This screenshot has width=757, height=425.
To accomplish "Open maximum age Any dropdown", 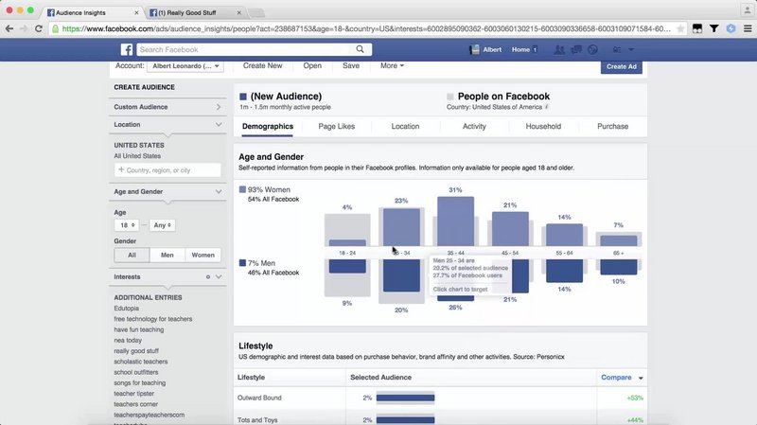I will click(x=162, y=225).
